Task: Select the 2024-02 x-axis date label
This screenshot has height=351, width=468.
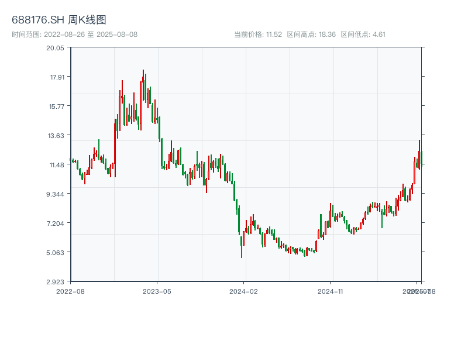Action: (x=244, y=291)
